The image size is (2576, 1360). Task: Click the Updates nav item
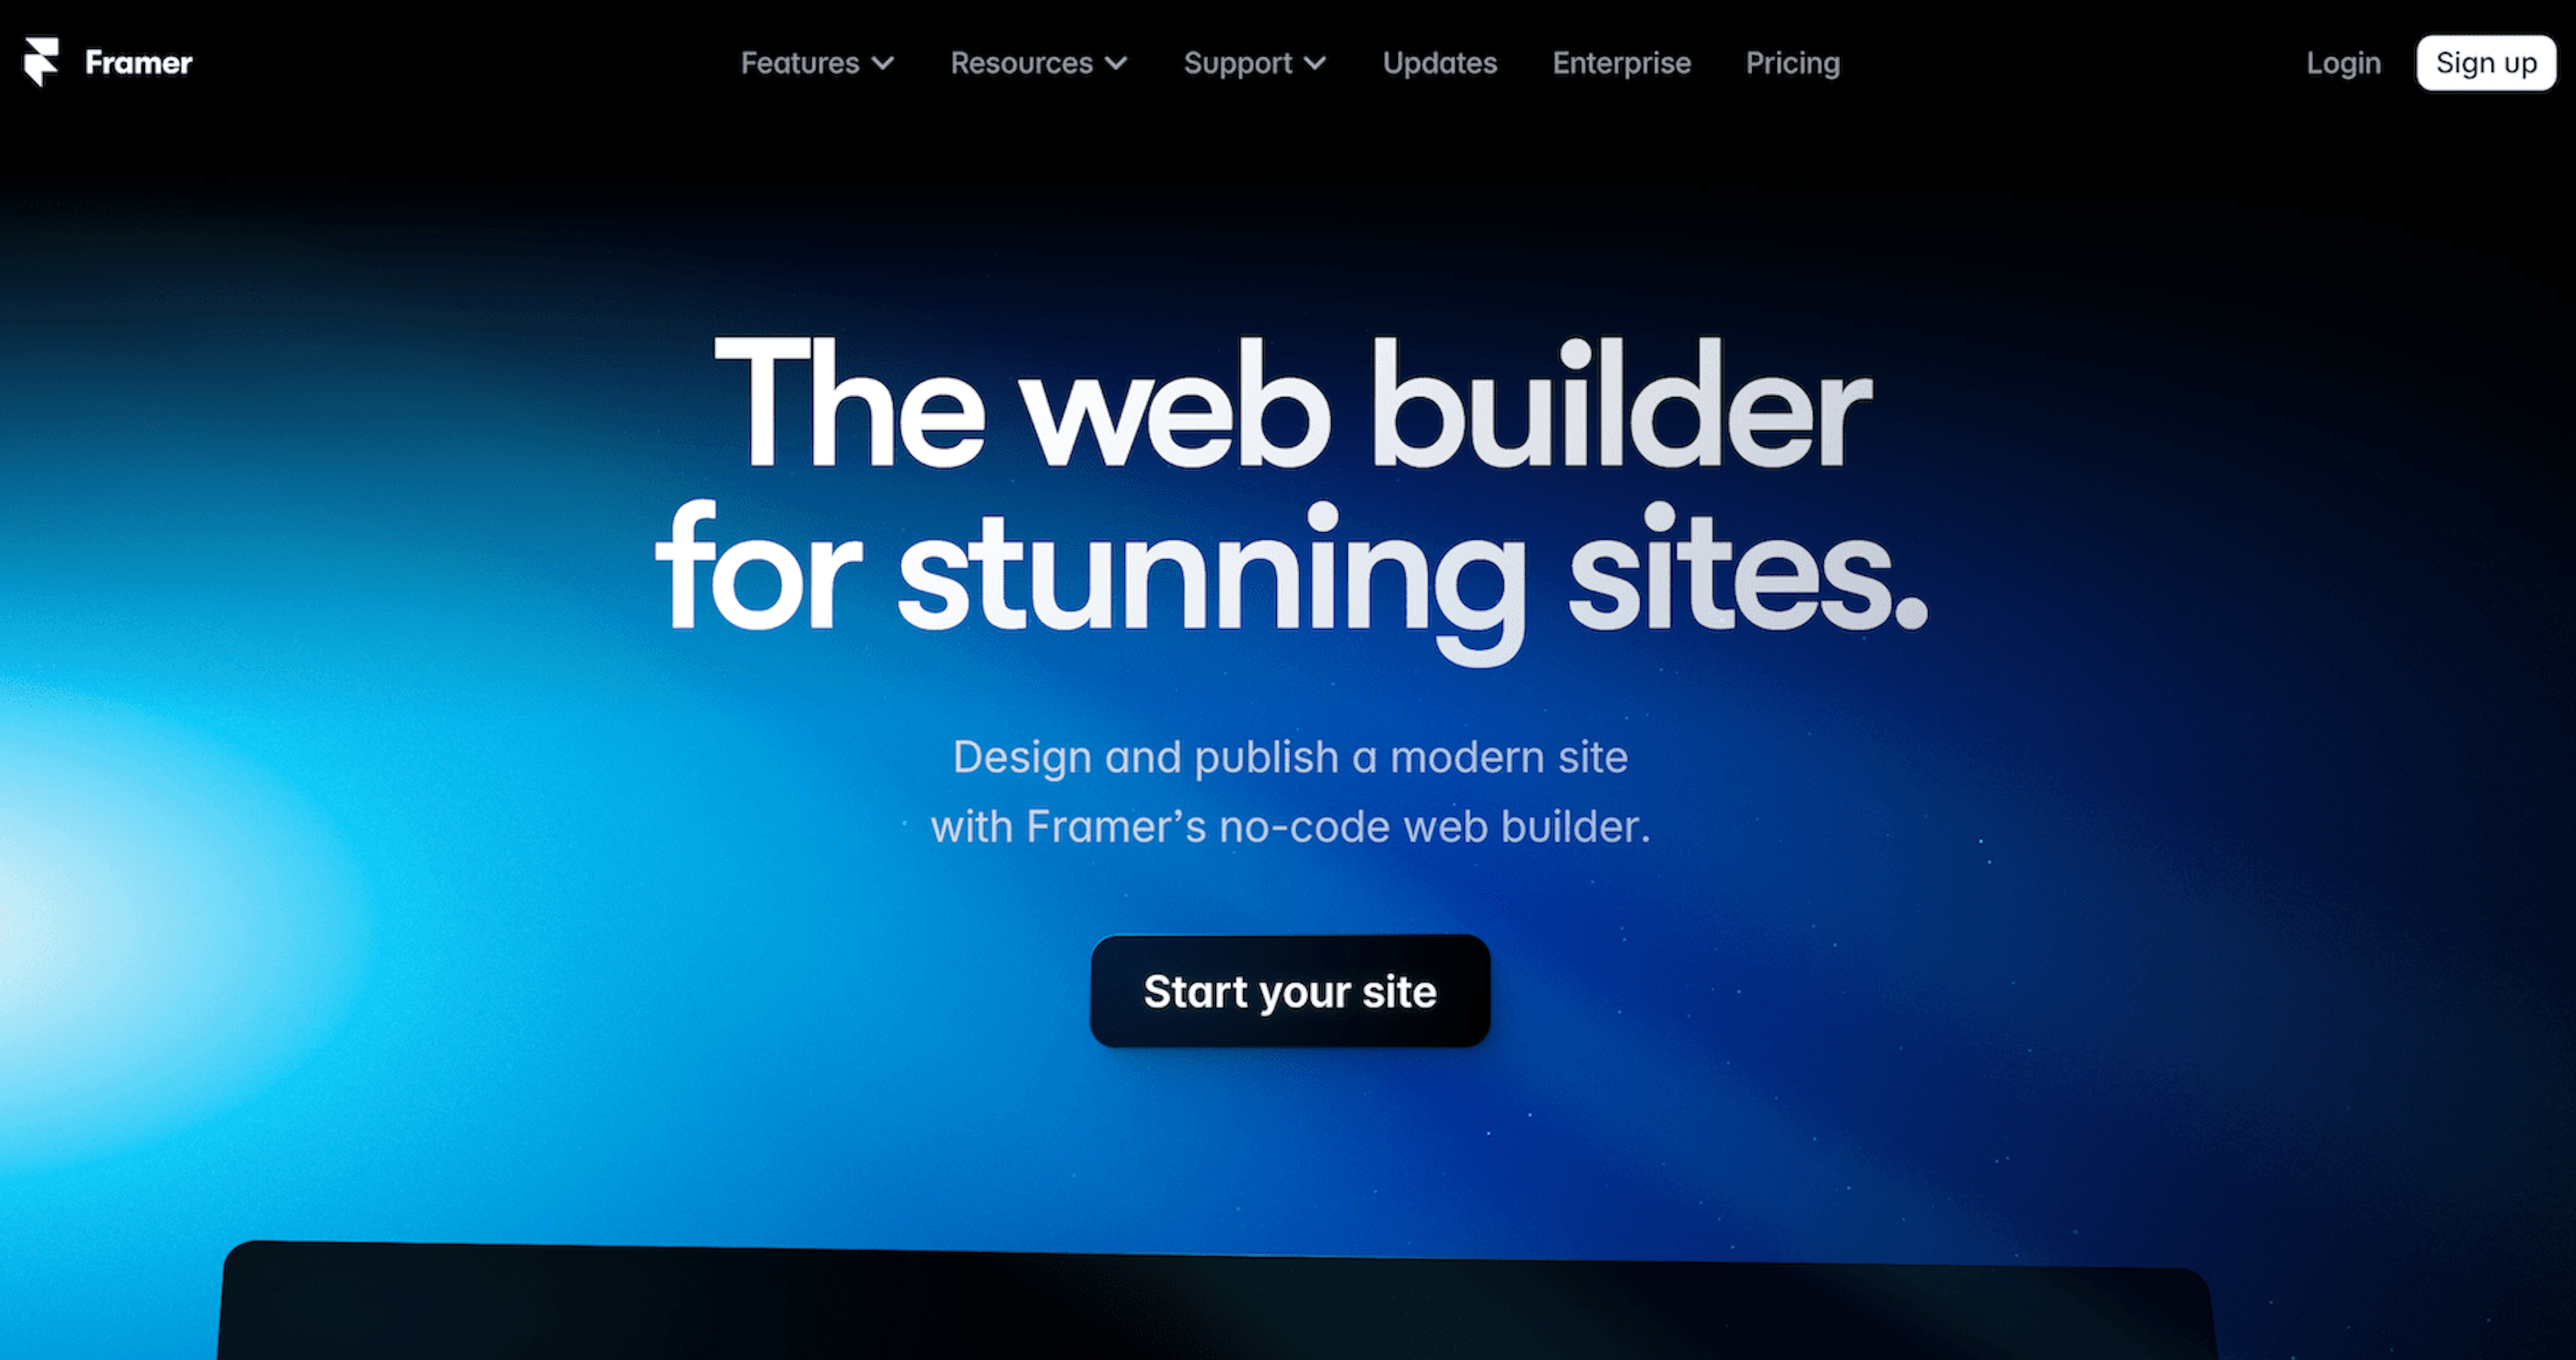pos(1438,63)
